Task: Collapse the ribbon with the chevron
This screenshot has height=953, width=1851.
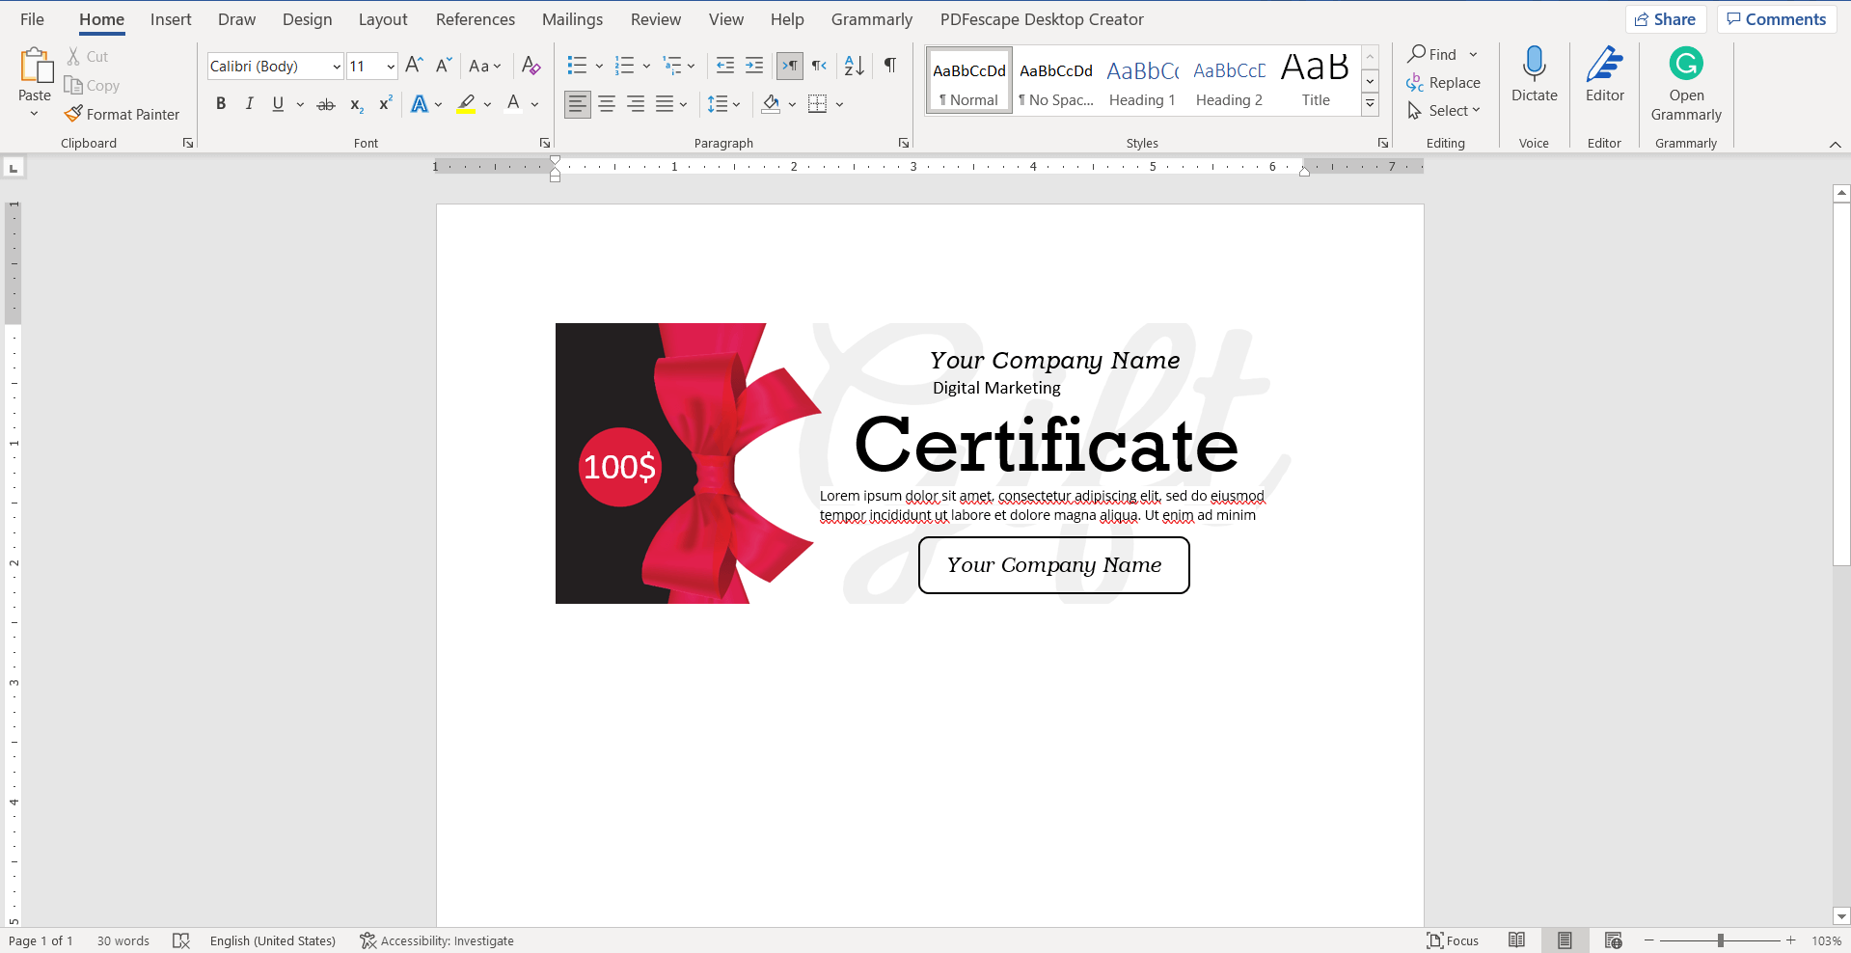Action: (1835, 144)
